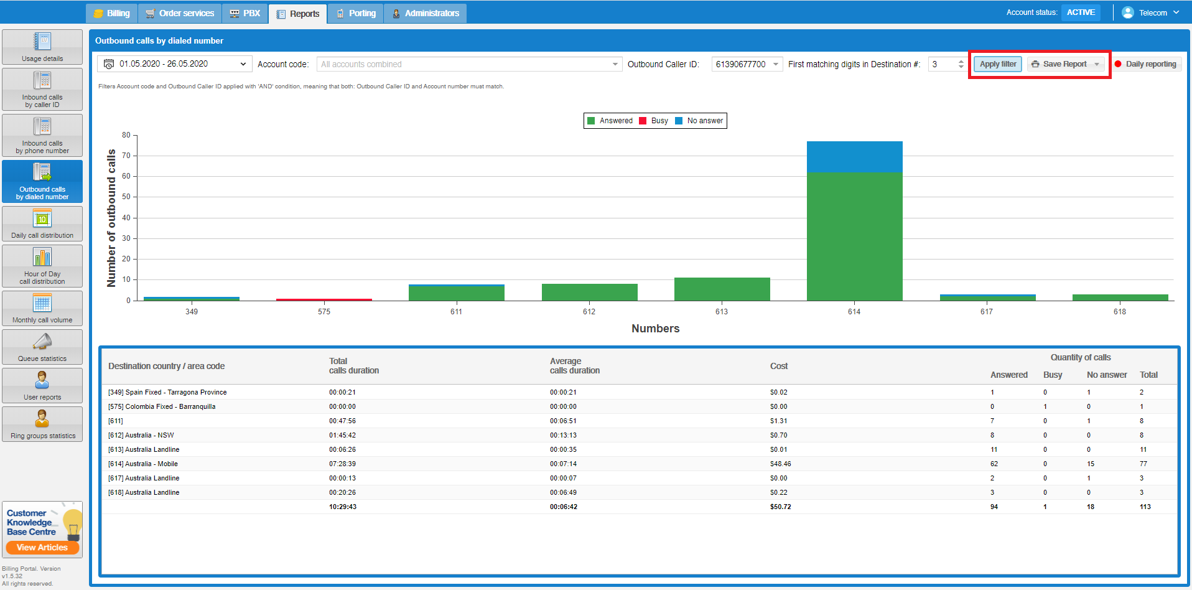Expand the date range dropdown
This screenshot has height=590, width=1192.
pyautogui.click(x=243, y=64)
